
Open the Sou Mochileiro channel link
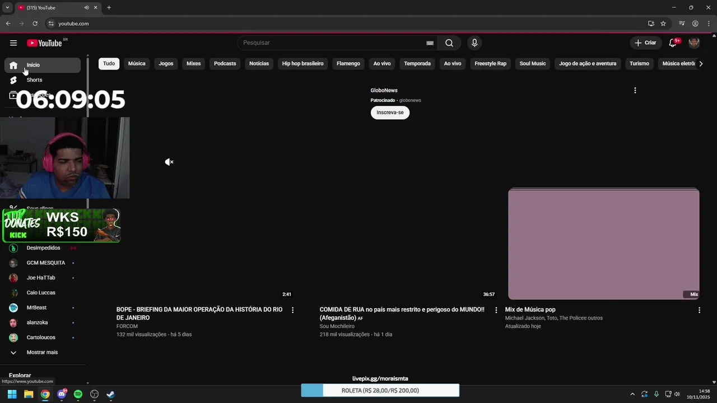click(x=337, y=326)
